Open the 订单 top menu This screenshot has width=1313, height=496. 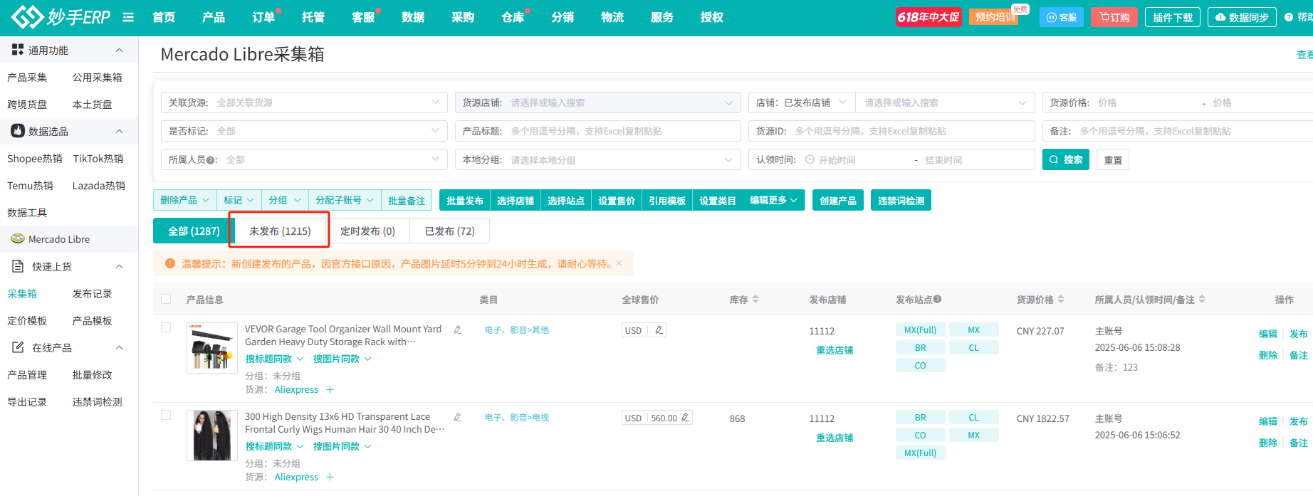tap(263, 17)
